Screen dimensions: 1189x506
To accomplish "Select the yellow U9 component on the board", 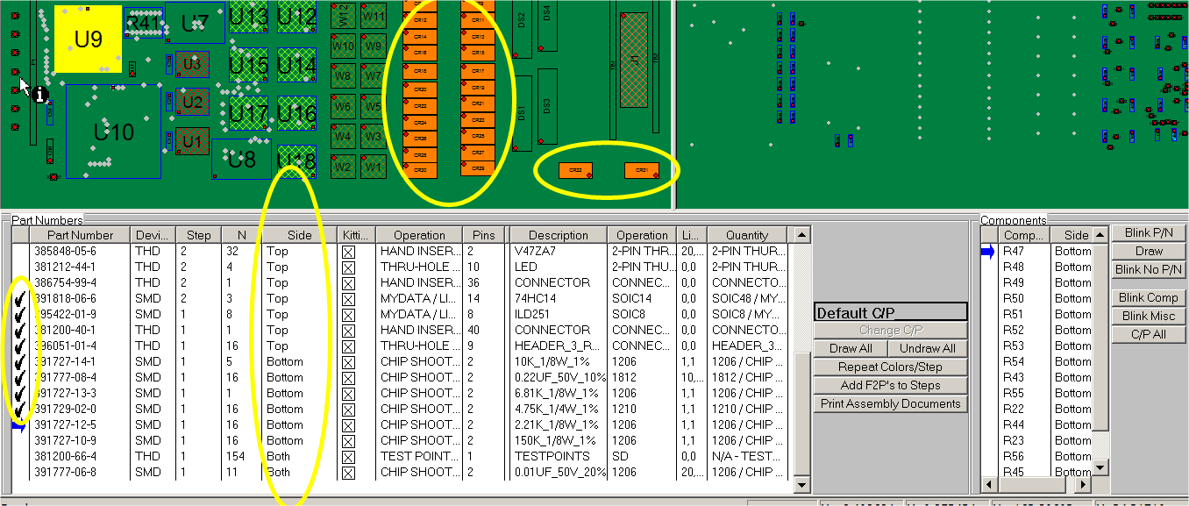I will click(89, 39).
